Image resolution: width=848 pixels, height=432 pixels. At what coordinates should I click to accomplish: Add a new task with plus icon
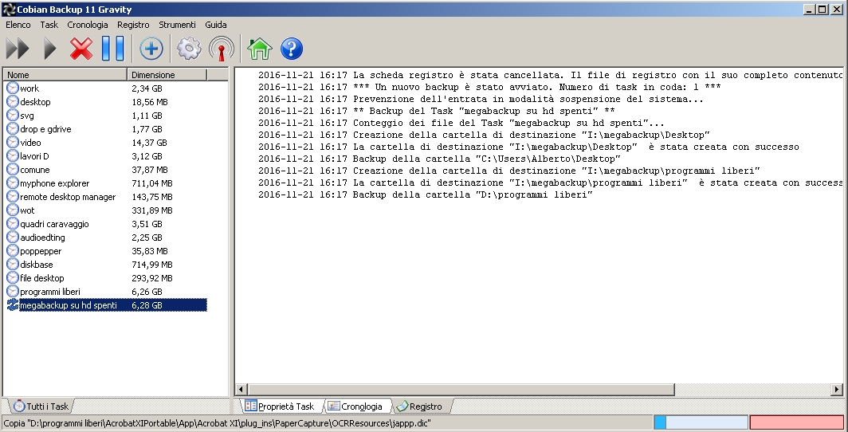pyautogui.click(x=151, y=49)
